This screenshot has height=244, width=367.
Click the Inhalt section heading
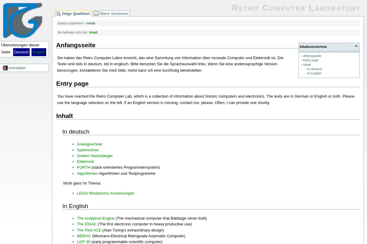(65, 116)
